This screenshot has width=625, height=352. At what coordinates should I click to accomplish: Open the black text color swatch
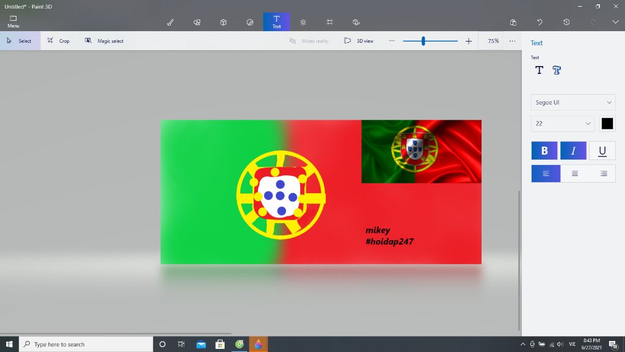click(607, 123)
